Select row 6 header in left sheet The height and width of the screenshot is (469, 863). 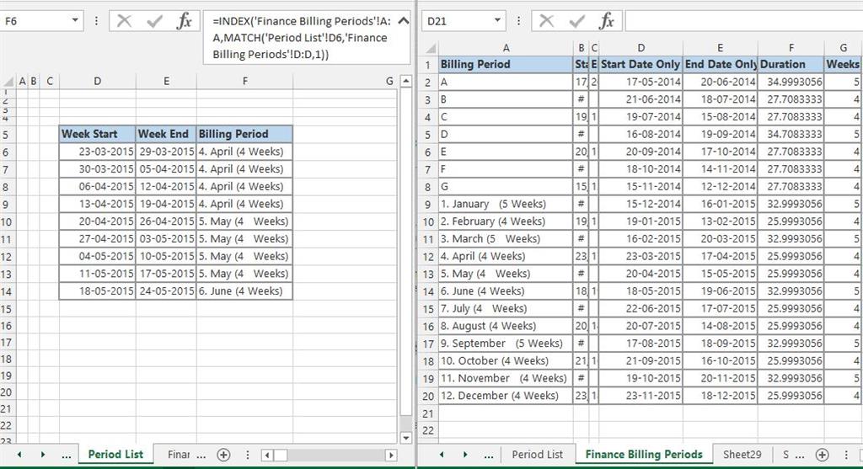(6, 152)
